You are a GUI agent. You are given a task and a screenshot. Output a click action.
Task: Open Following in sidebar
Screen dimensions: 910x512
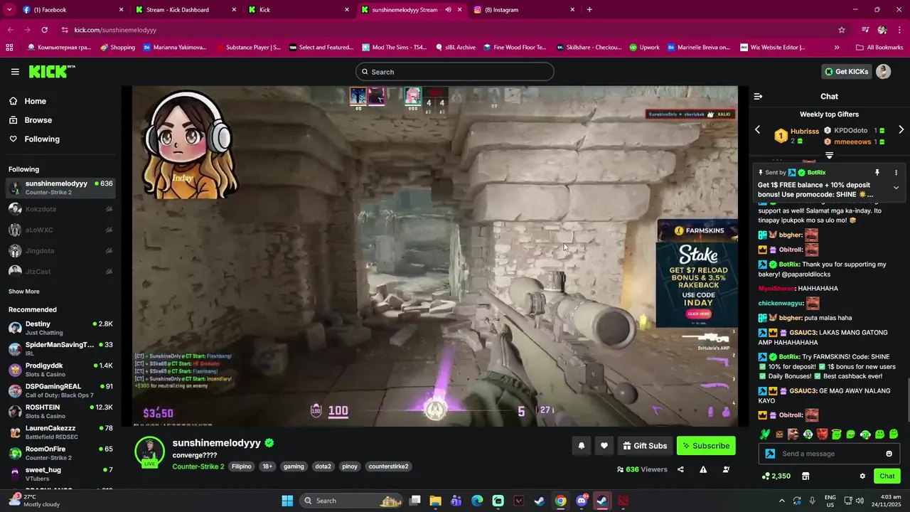(x=42, y=139)
